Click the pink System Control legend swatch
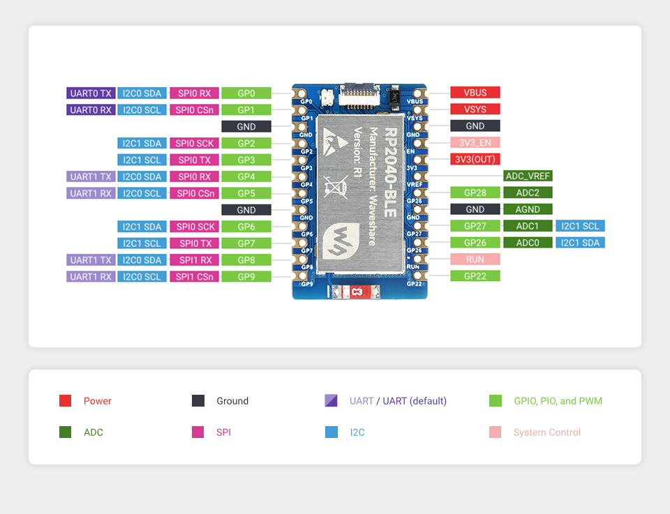 (x=496, y=432)
